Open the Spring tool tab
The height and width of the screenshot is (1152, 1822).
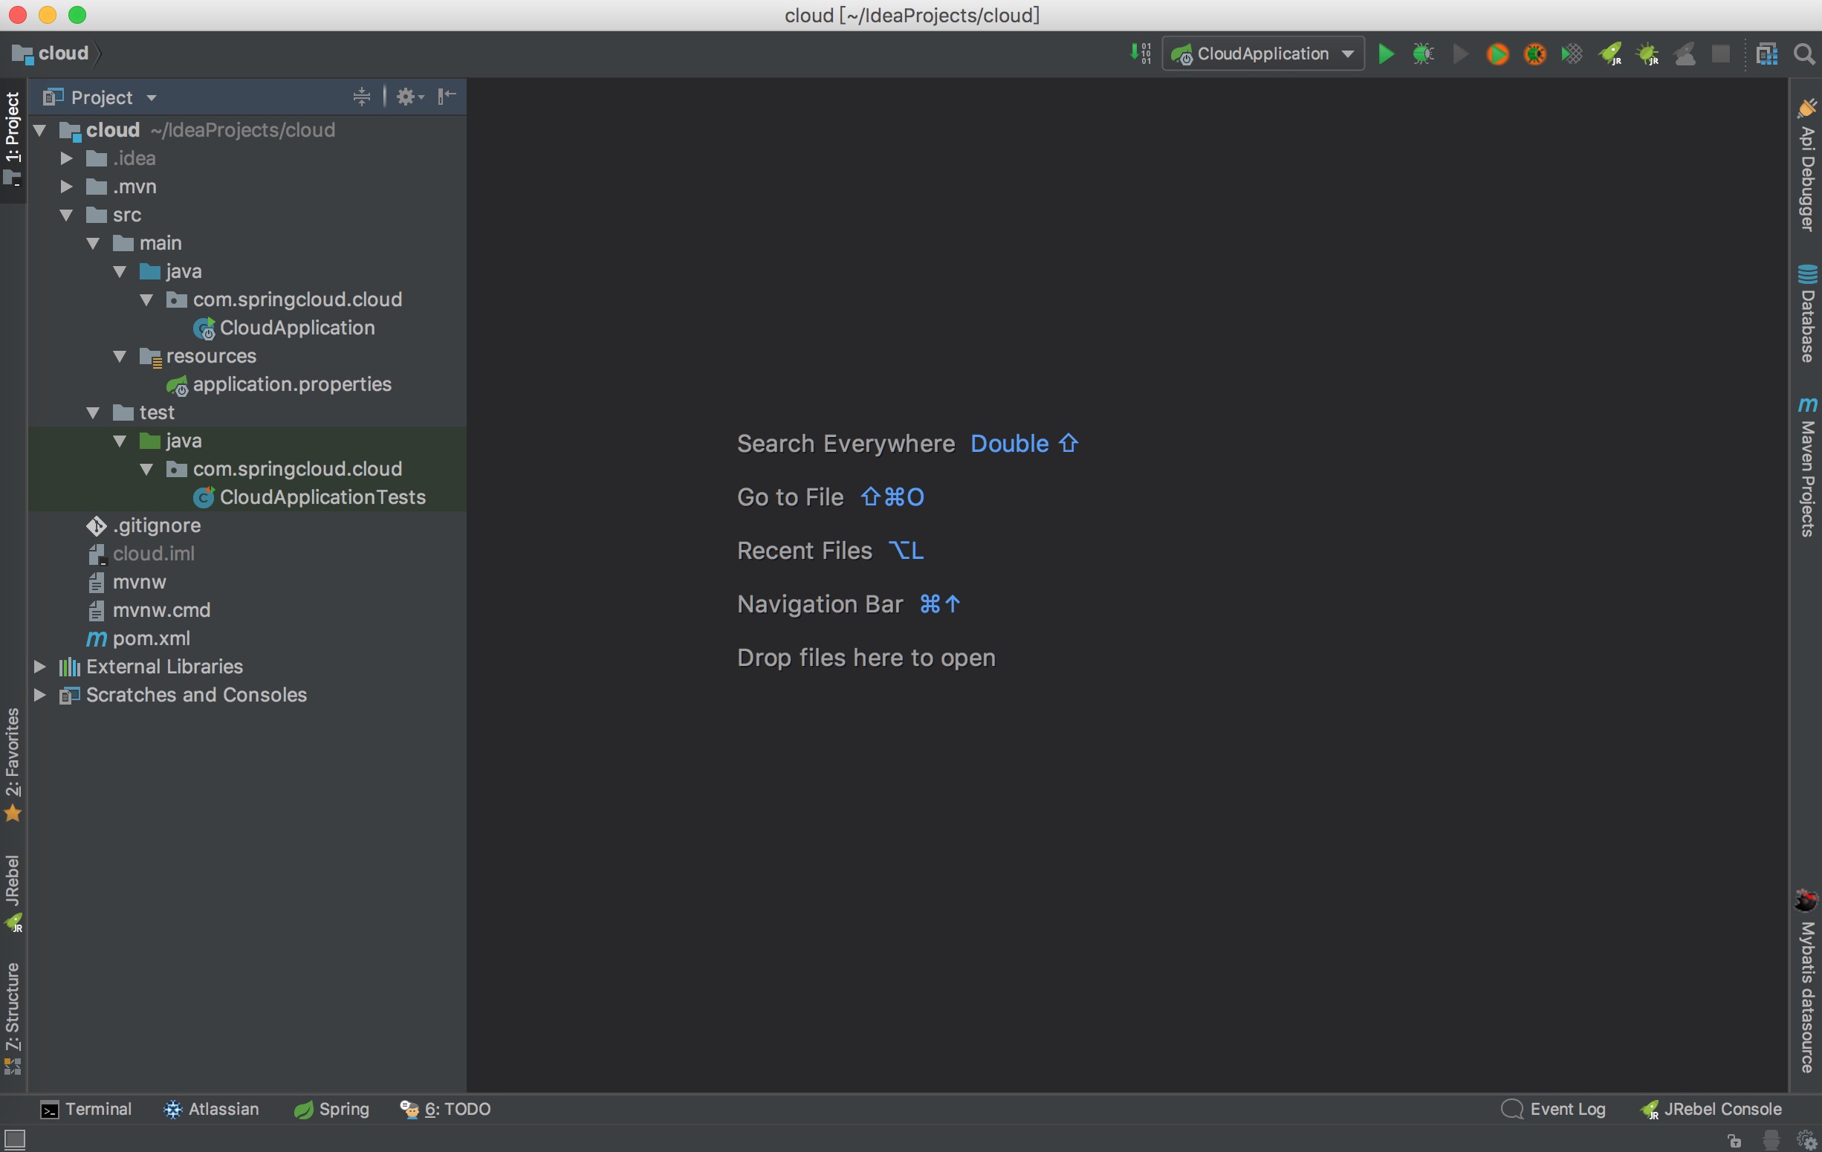(x=332, y=1109)
